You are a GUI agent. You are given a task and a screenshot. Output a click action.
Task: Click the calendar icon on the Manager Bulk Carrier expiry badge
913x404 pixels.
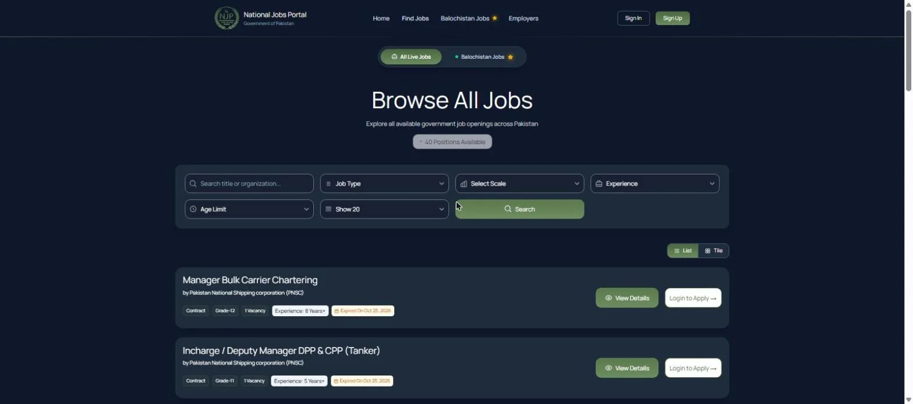click(x=337, y=311)
